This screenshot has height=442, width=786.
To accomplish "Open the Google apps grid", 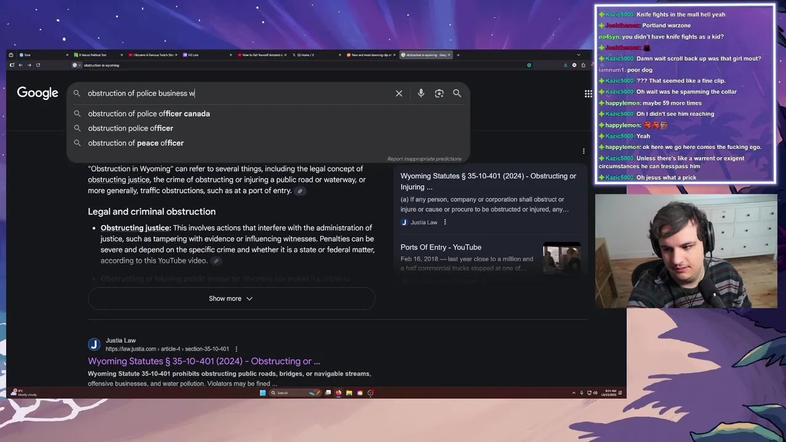I will [x=588, y=93].
